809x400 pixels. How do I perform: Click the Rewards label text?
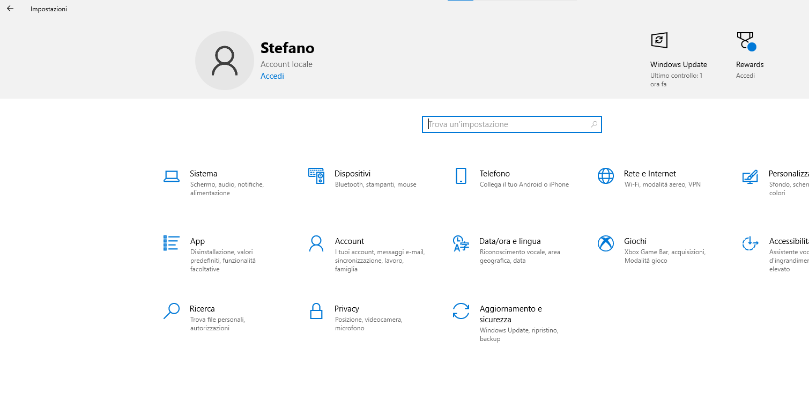pyautogui.click(x=749, y=64)
